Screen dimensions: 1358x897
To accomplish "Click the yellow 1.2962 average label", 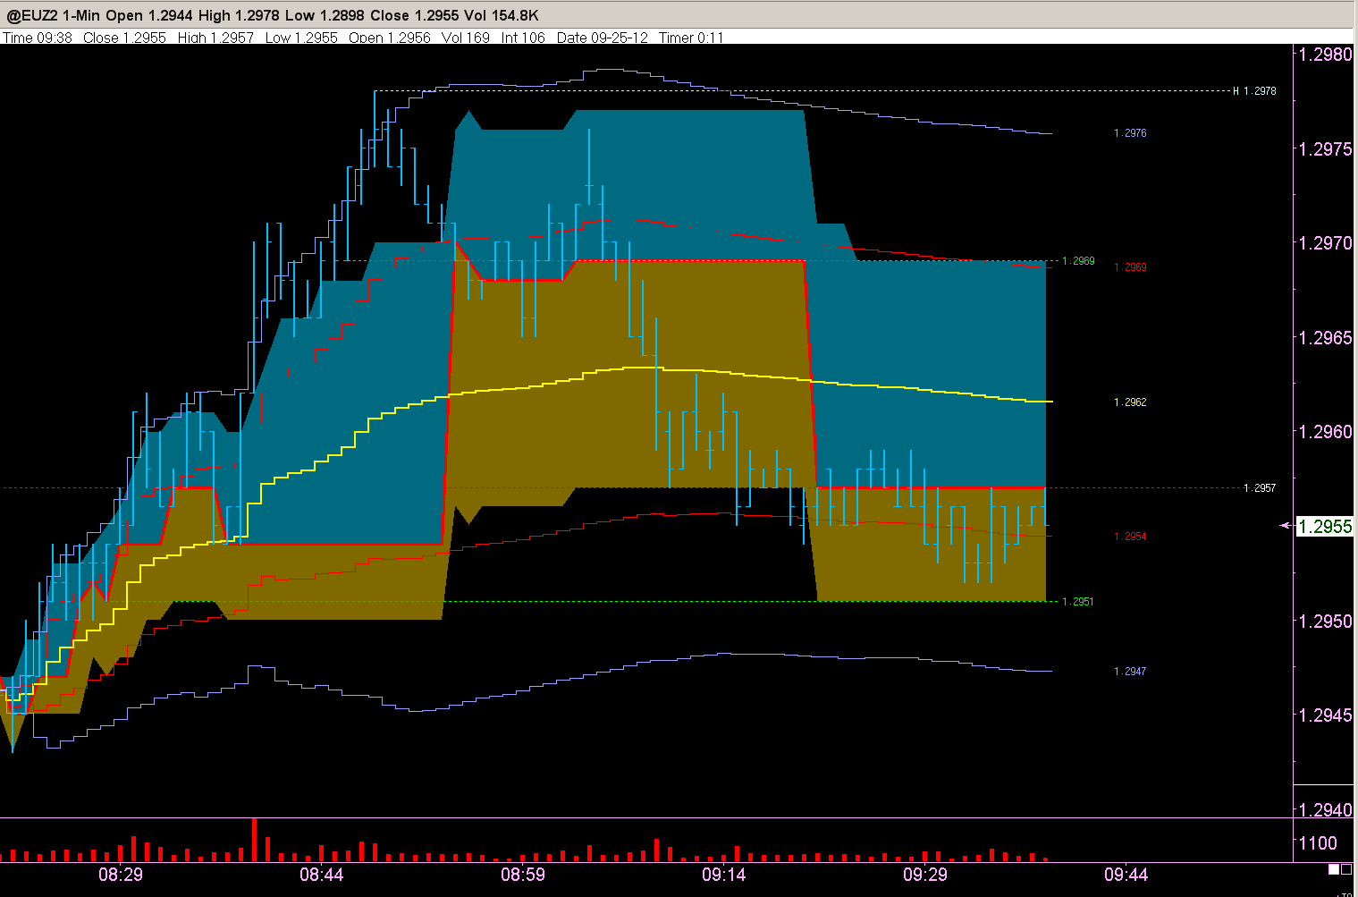I will [x=1130, y=402].
